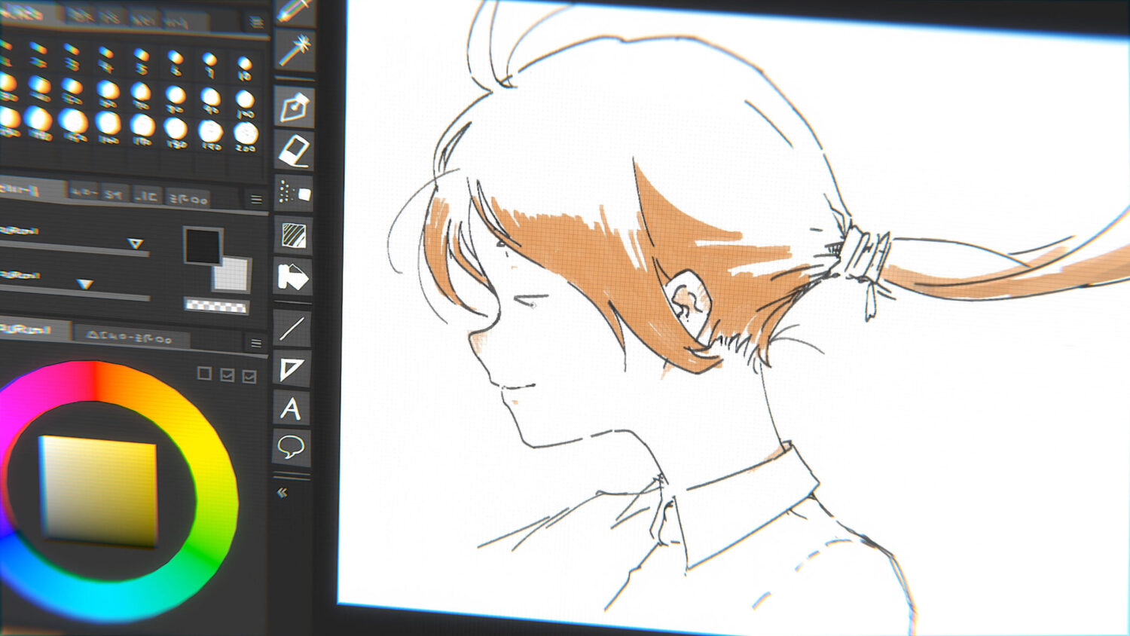
Task: Select the Eraser tool
Action: 294,151
